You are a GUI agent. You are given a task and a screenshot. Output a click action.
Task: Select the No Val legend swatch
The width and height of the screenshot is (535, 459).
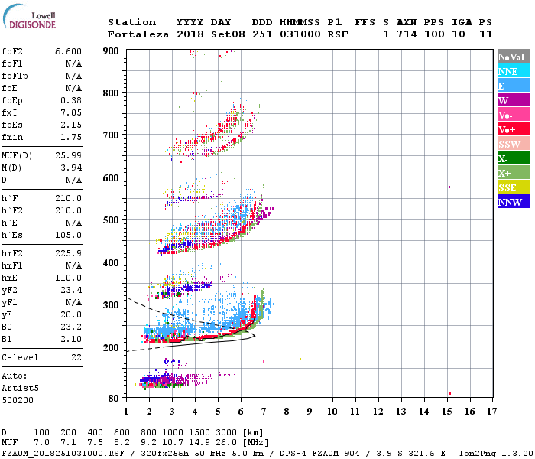point(514,57)
